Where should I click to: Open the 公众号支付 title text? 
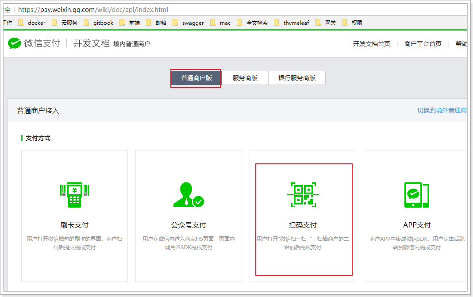188,225
